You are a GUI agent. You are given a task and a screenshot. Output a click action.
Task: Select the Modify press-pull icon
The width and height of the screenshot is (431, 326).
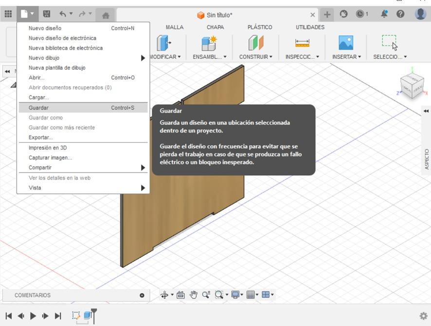point(164,43)
